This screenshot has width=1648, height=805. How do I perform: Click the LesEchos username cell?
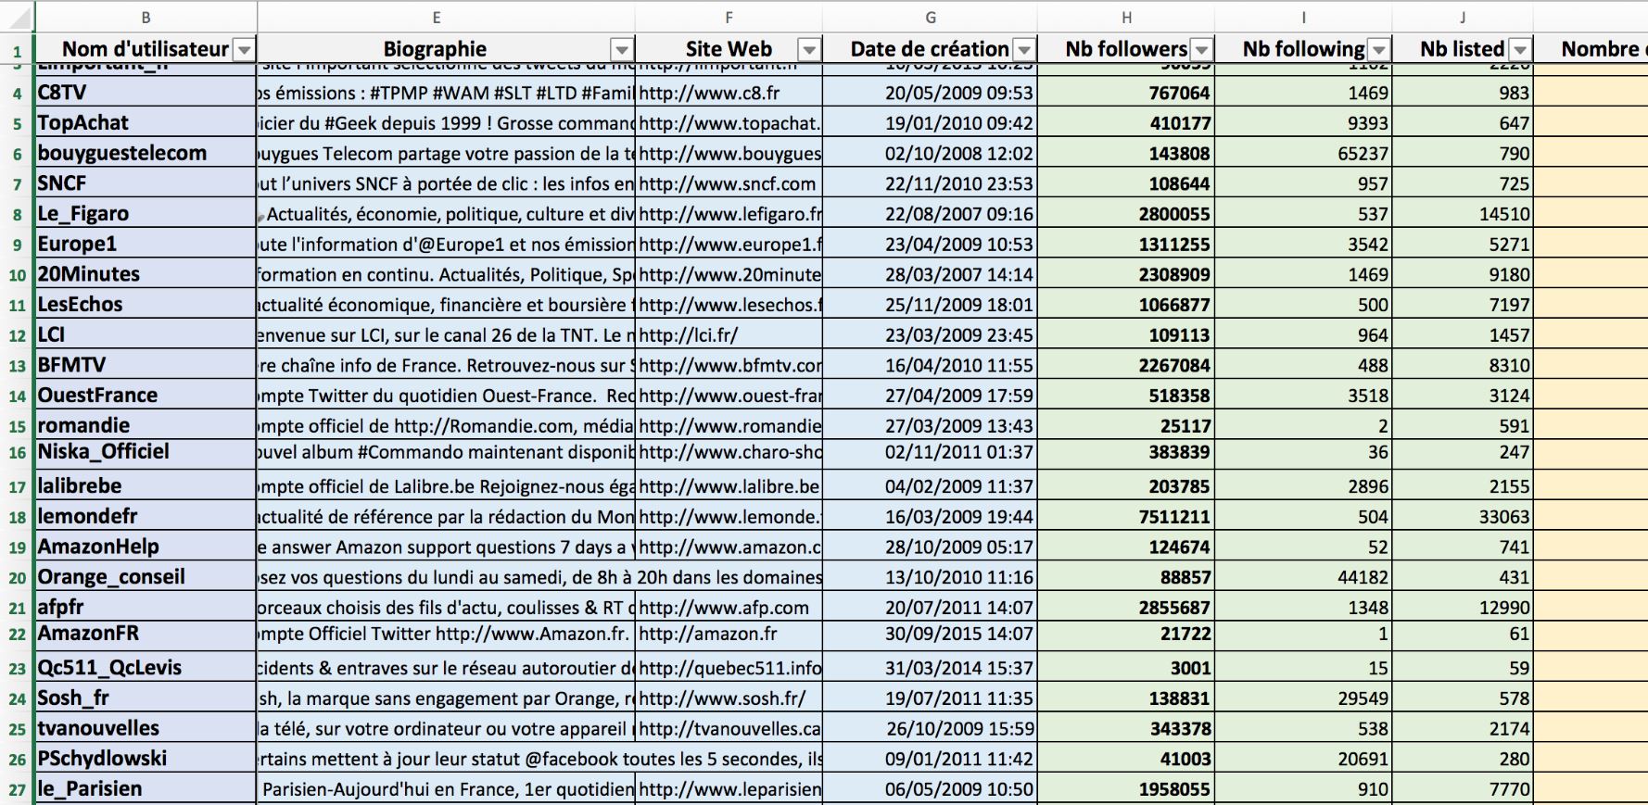point(146,305)
